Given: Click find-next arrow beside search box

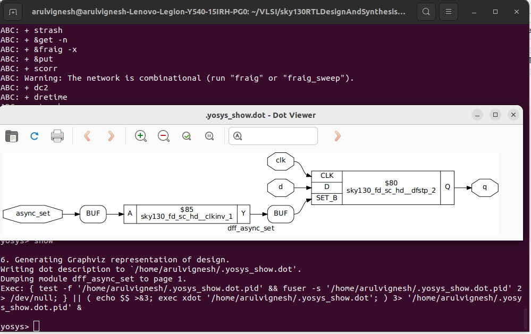Looking at the screenshot, I should click(337, 136).
